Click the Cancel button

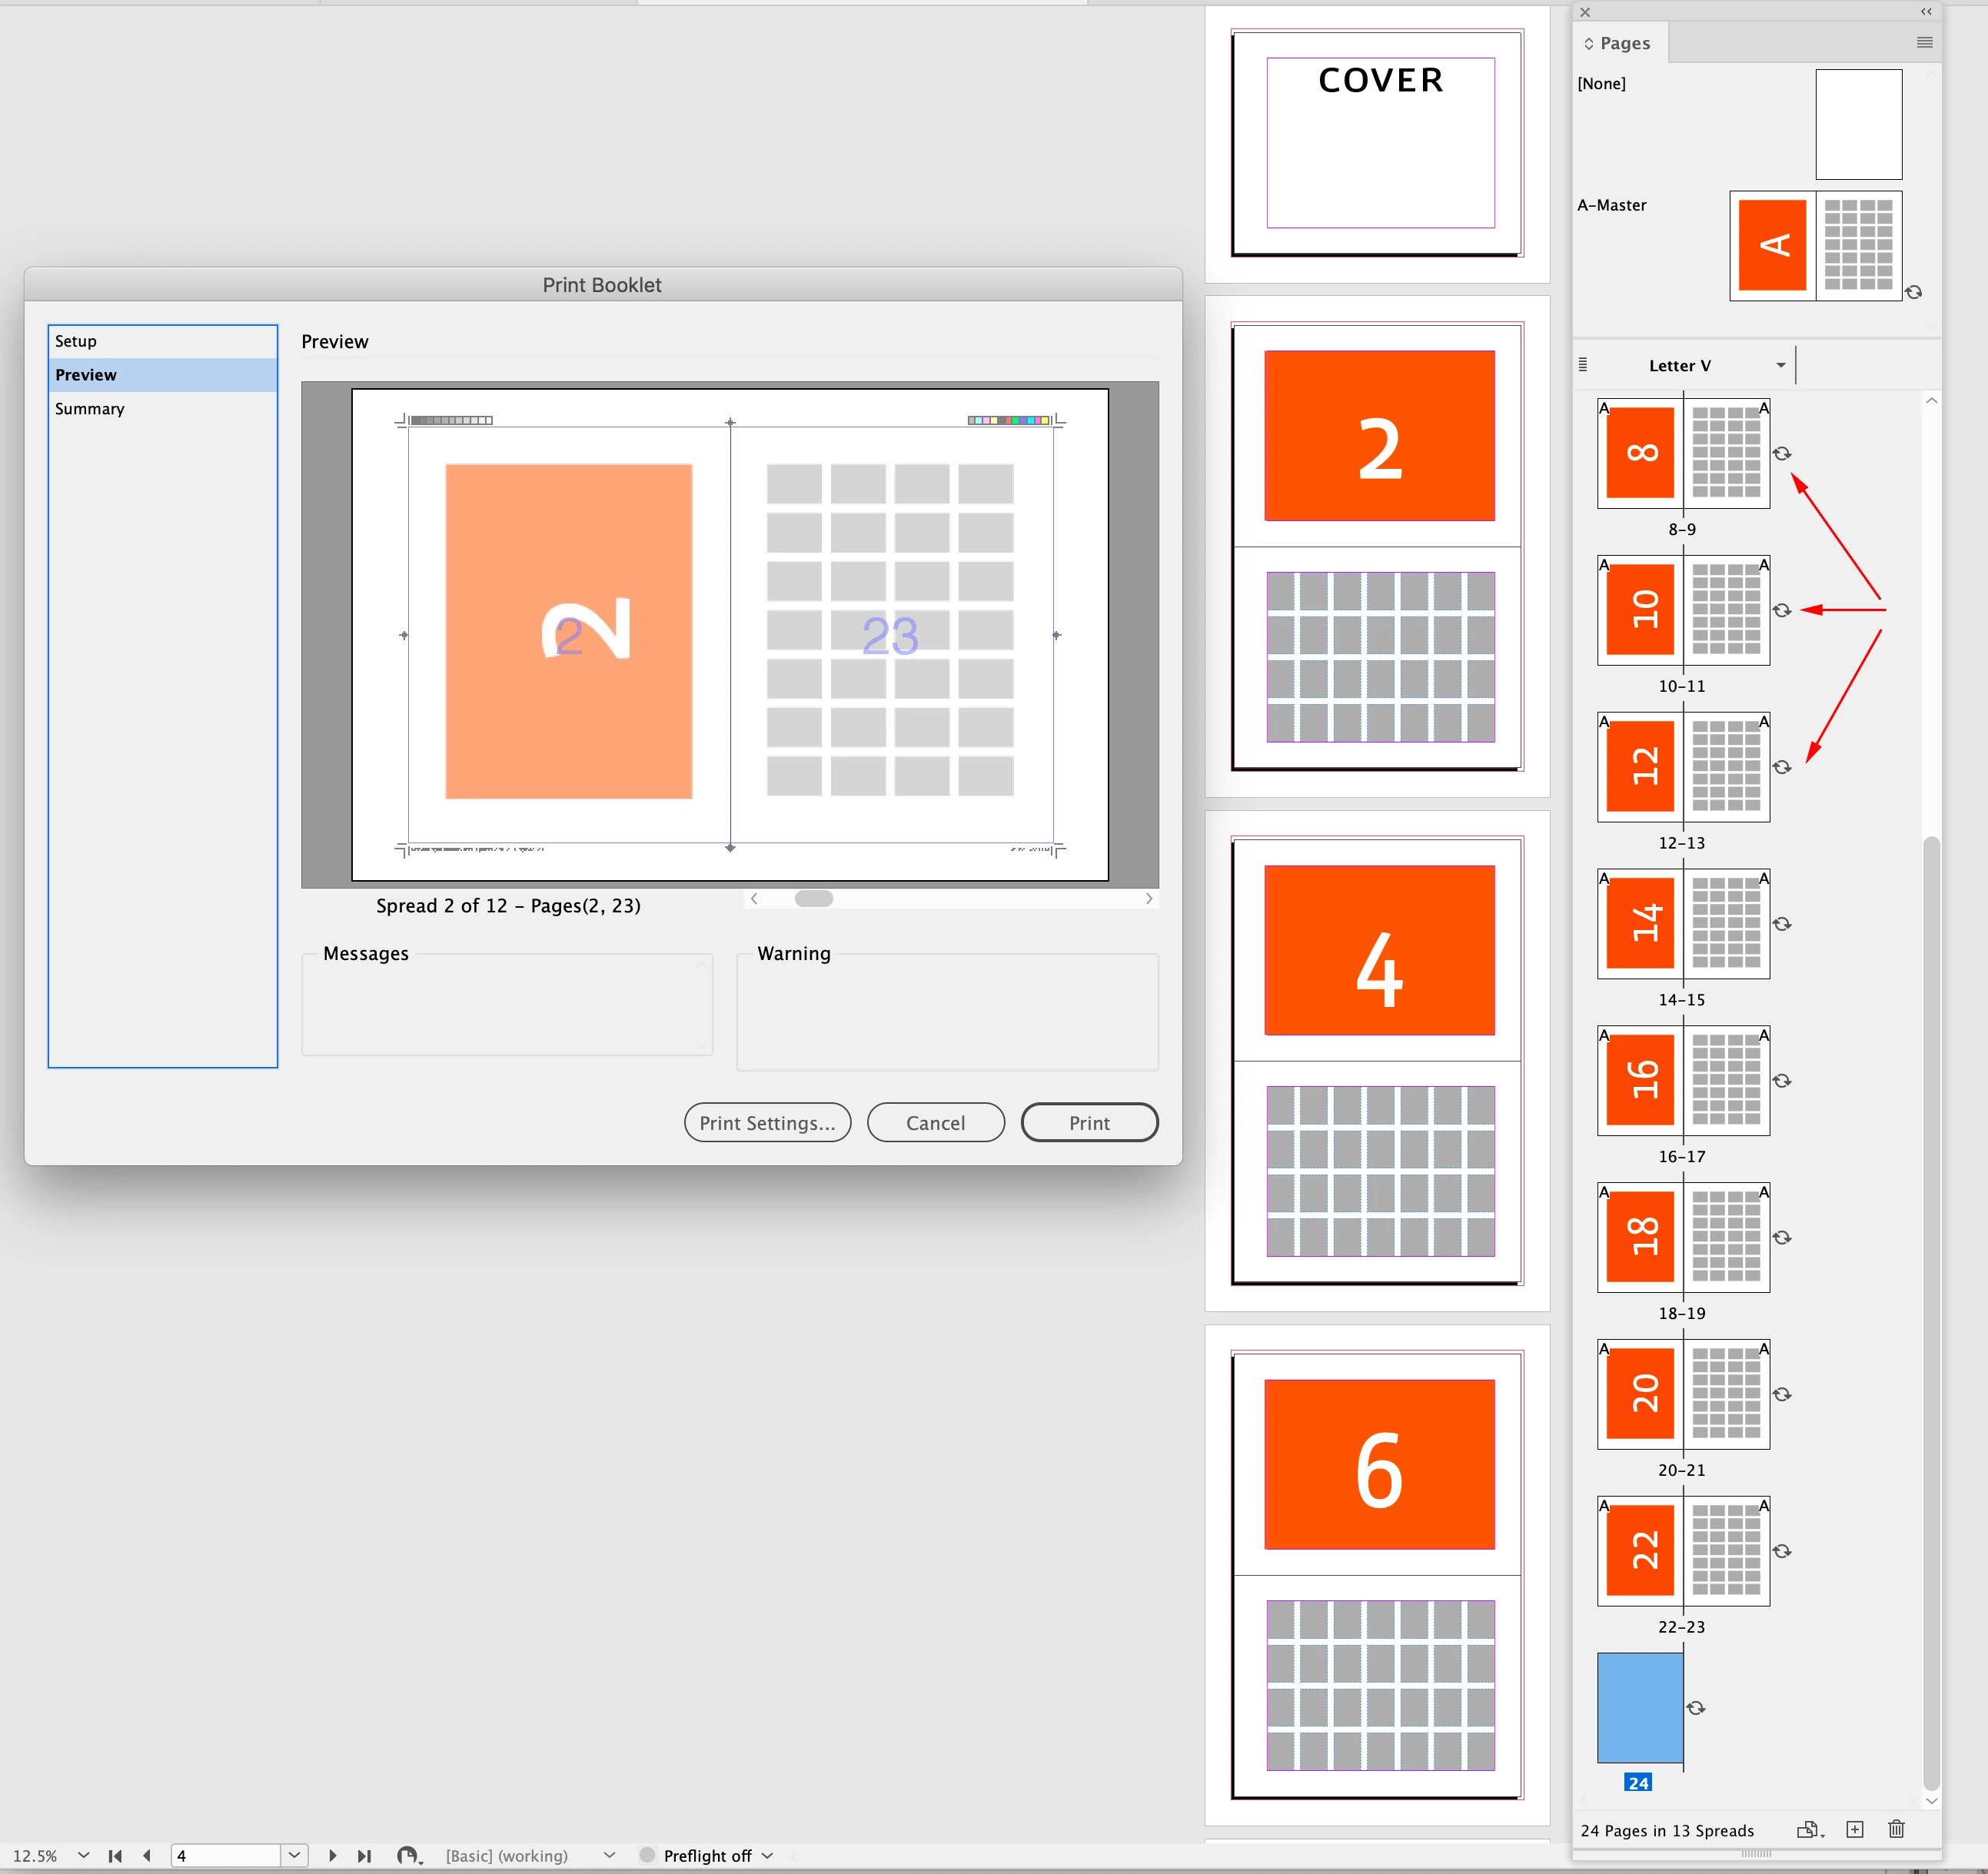pyautogui.click(x=935, y=1122)
